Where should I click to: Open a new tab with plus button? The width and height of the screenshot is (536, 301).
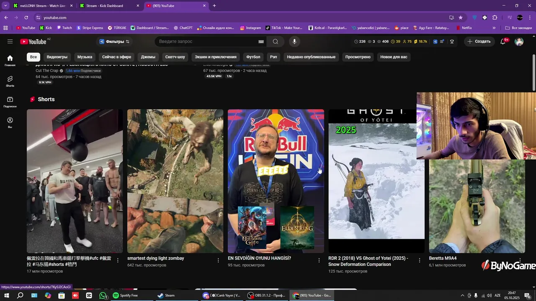click(x=214, y=6)
